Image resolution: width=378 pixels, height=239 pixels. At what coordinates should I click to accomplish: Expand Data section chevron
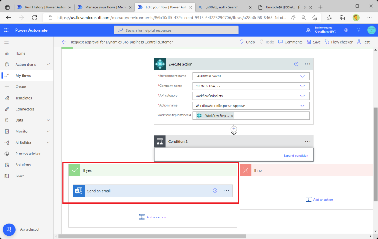click(x=48, y=120)
